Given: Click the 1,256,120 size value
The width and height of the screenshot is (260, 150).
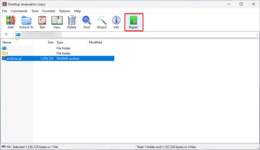Looking at the screenshot, I should pos(47,59).
